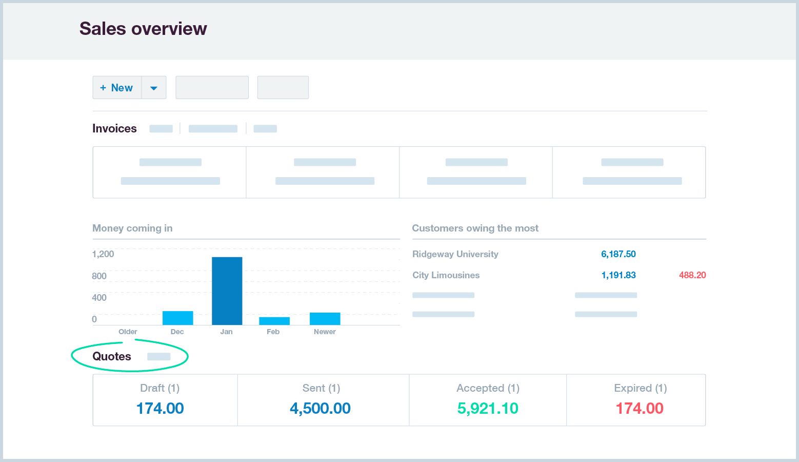Screen dimensions: 799x462
Task: Open the City Limousines customer record
Action: click(x=446, y=275)
